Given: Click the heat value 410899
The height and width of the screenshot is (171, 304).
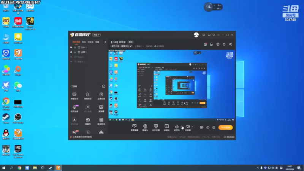Looking at the screenshot, I should [160, 46].
